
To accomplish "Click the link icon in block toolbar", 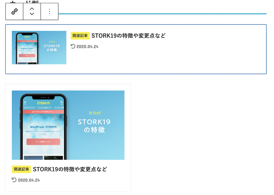I will (x=14, y=12).
